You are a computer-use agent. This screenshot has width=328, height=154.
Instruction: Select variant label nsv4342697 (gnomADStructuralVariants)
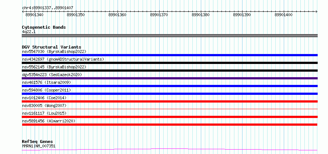(63, 59)
